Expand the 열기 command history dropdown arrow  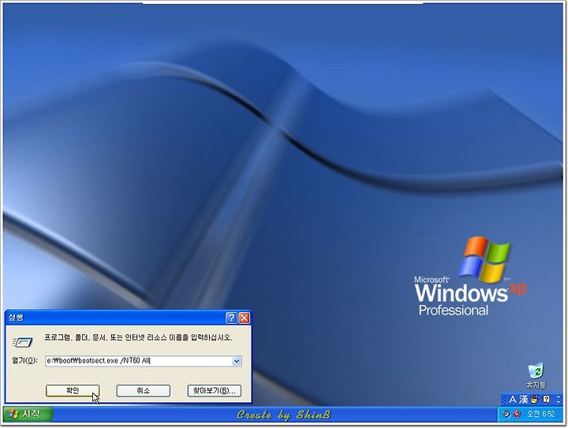[237, 361]
